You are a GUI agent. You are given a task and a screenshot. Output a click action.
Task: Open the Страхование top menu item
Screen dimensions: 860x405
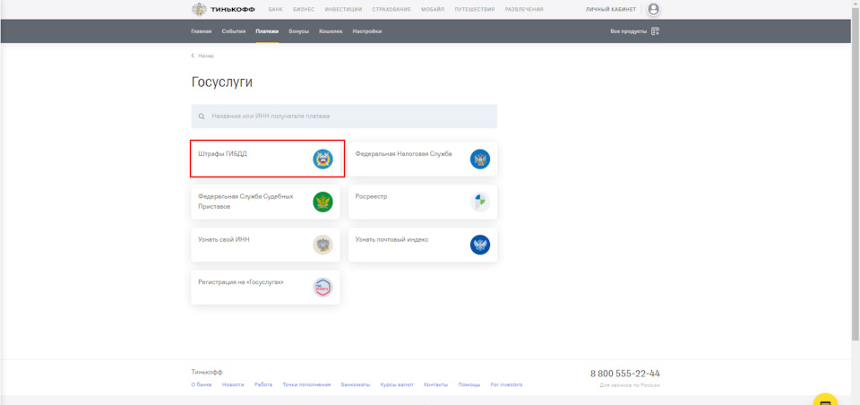(391, 9)
